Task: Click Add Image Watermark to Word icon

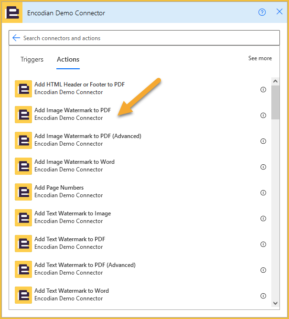Action: 23,166
